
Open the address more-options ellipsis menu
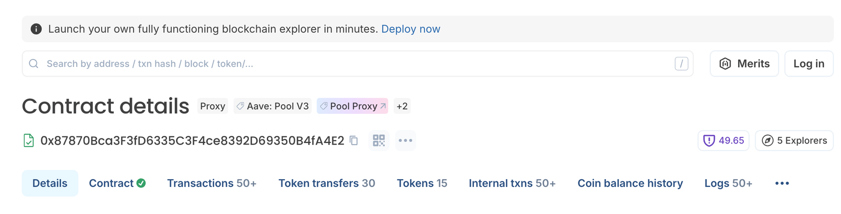pyautogui.click(x=405, y=140)
